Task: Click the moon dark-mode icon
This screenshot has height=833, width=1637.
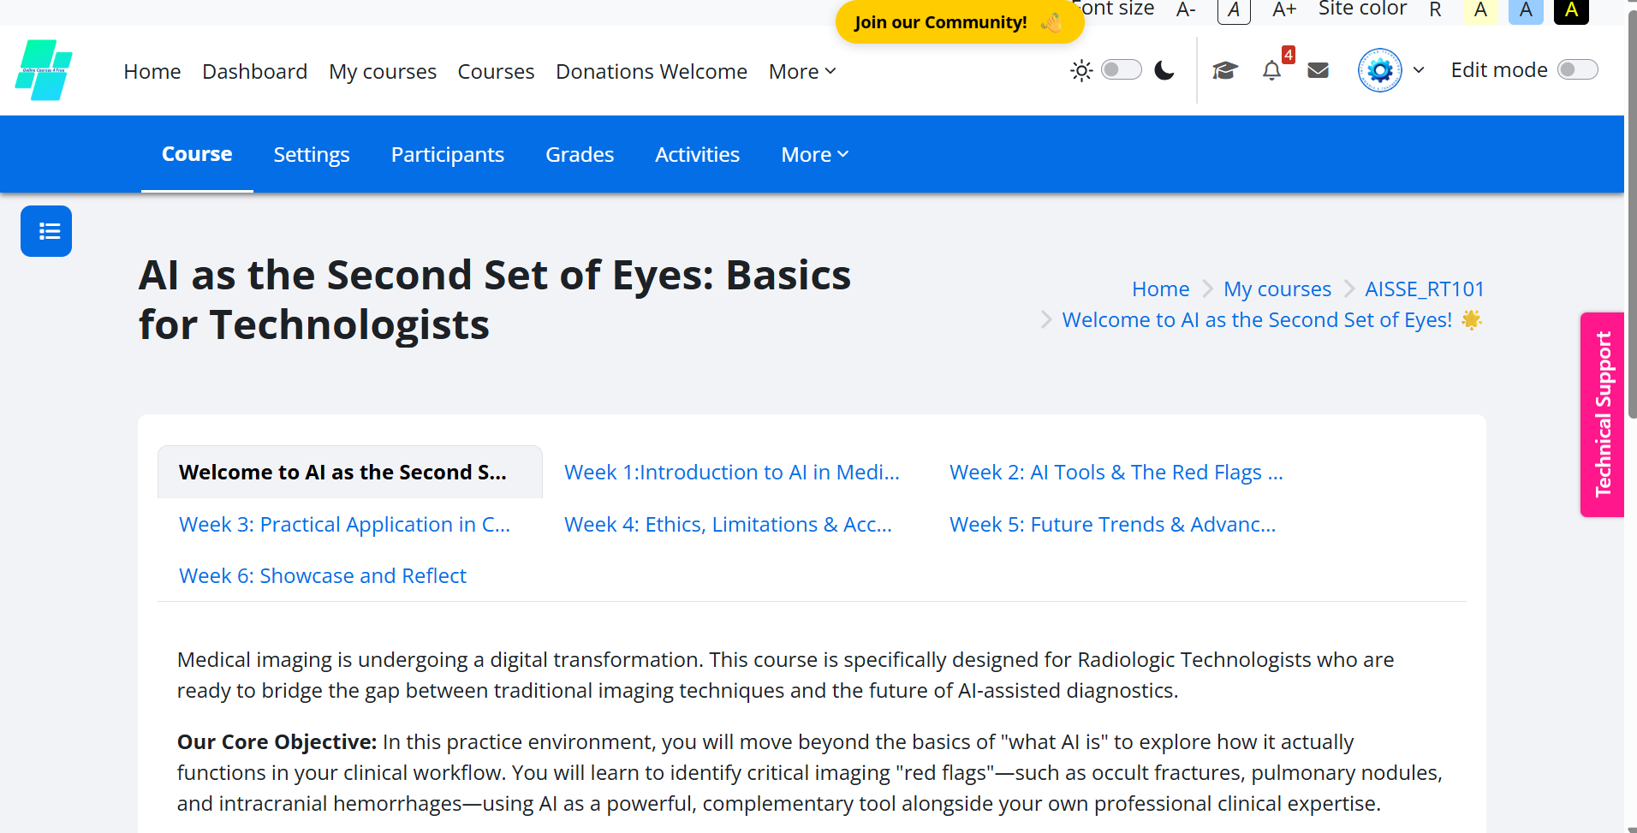Action: [1164, 70]
